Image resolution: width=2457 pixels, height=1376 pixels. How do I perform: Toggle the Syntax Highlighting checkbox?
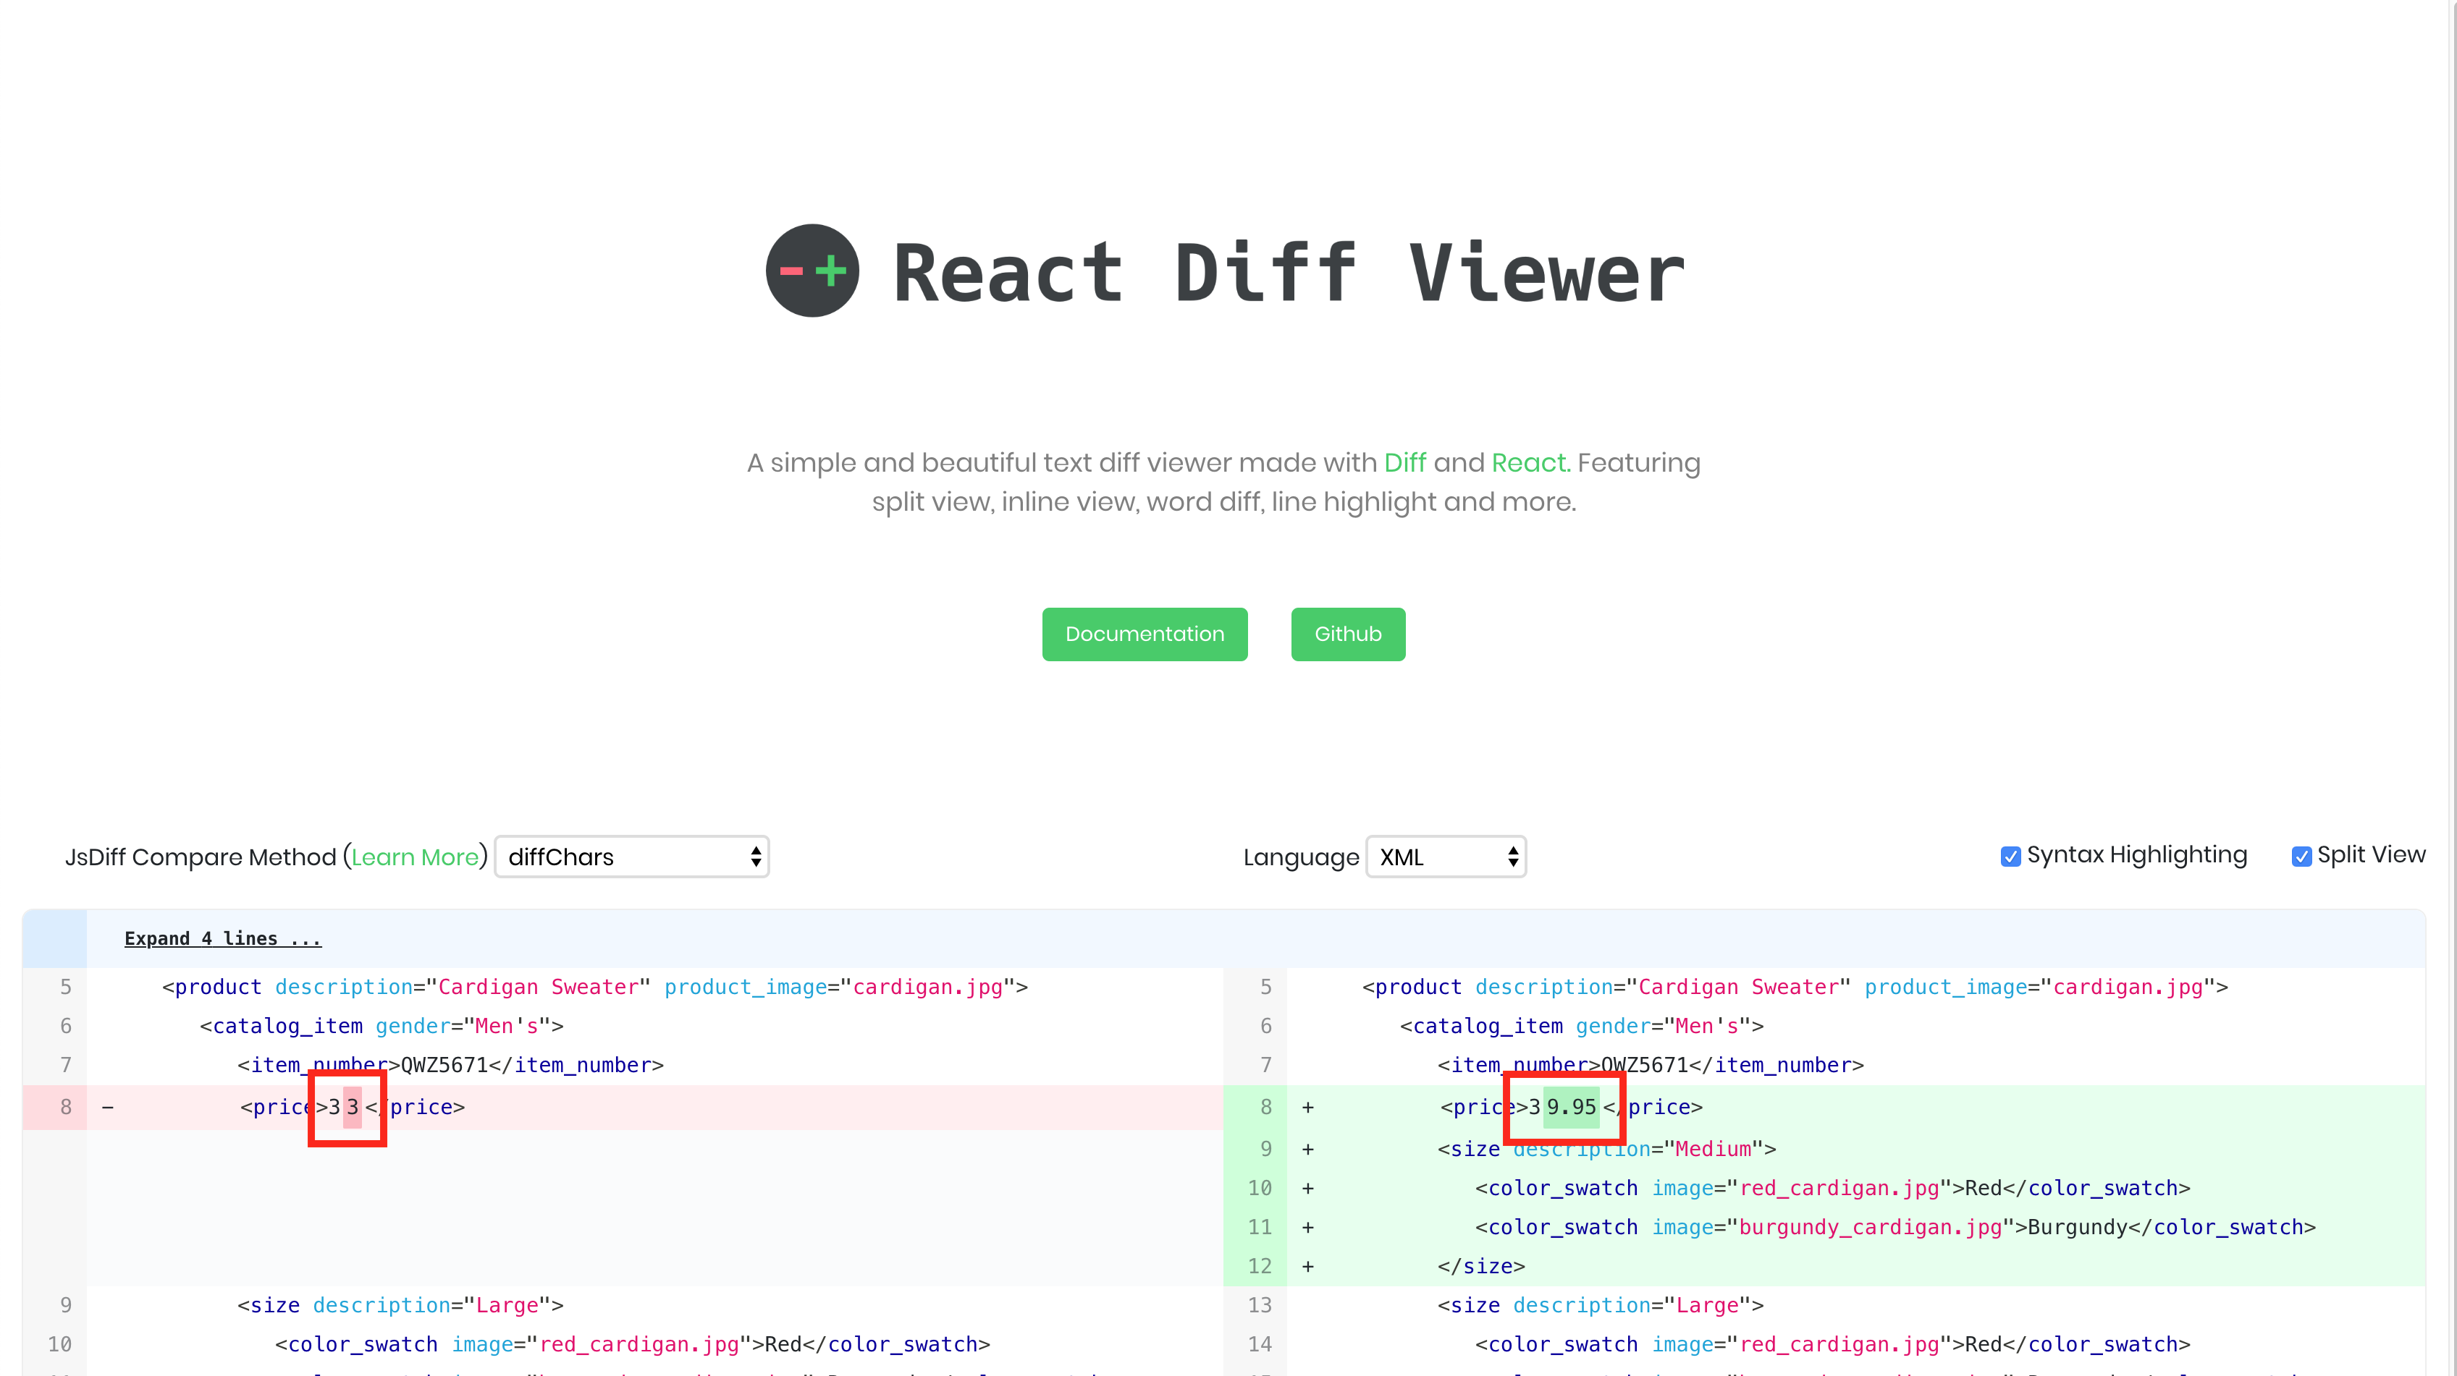pyautogui.click(x=2010, y=857)
